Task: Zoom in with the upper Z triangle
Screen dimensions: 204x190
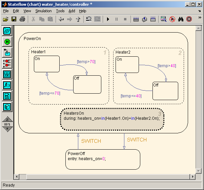Action: point(7,119)
